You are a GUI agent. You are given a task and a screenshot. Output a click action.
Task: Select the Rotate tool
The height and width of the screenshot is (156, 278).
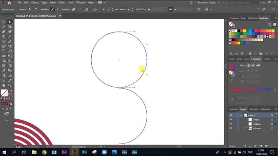click(3, 51)
